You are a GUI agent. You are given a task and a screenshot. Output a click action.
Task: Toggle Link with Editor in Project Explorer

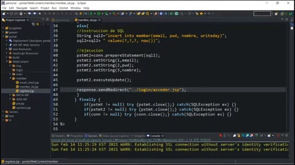(x=38, y=24)
